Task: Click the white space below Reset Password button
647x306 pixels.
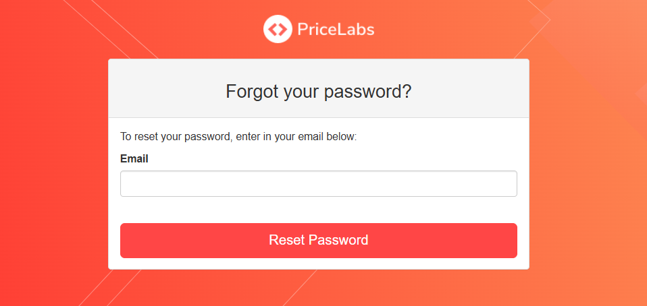Action: (x=318, y=264)
